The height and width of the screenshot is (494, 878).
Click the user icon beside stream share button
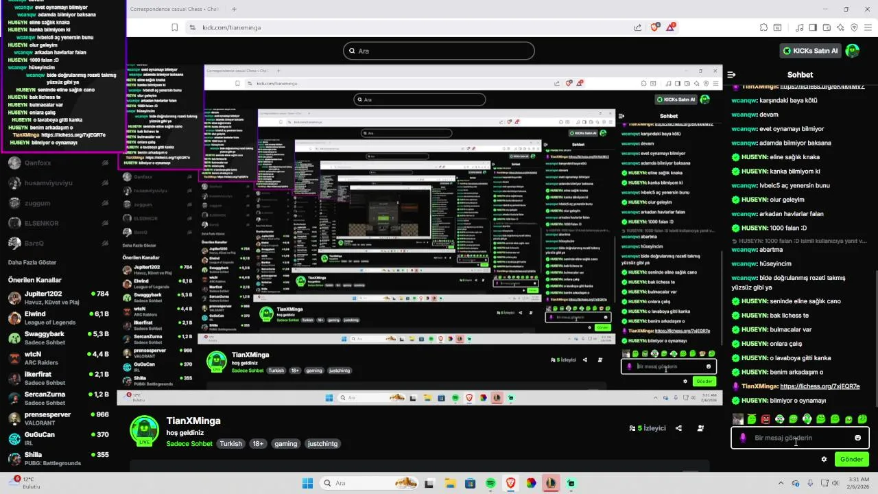700,428
